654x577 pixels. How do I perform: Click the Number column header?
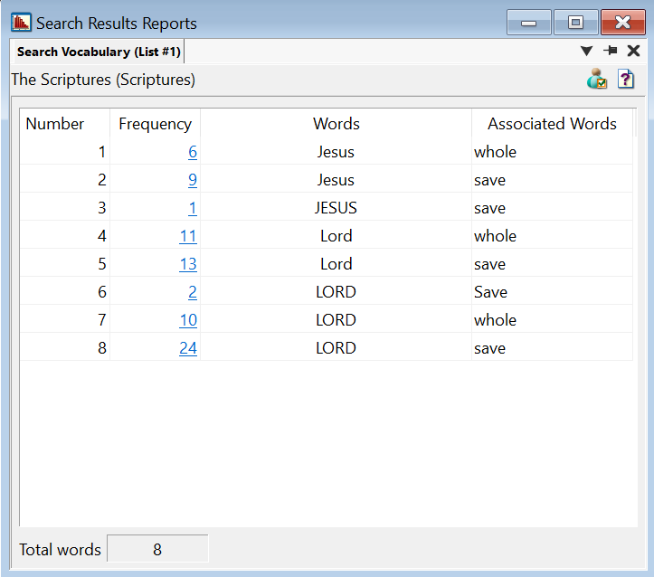click(x=55, y=124)
